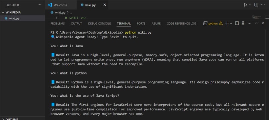This screenshot has height=120, width=269.
Task: Click the EXPLORER sidebar title
Action: pyautogui.click(x=12, y=5)
